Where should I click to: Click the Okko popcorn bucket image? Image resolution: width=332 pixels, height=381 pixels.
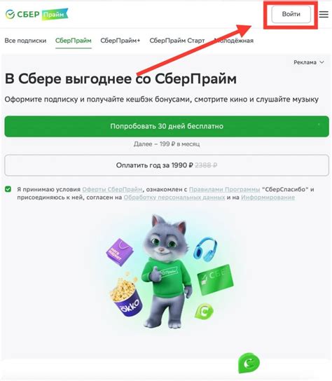125,296
